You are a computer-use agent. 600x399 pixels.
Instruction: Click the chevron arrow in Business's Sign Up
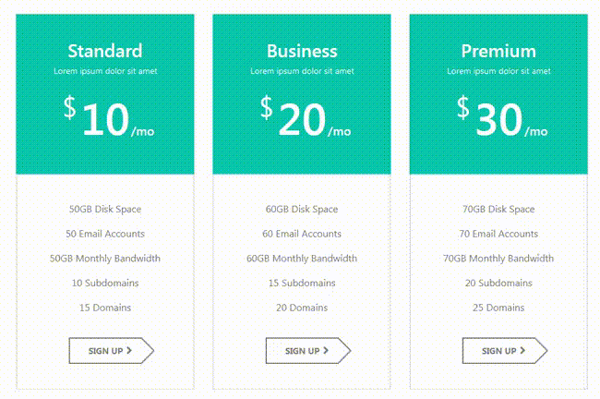point(326,351)
